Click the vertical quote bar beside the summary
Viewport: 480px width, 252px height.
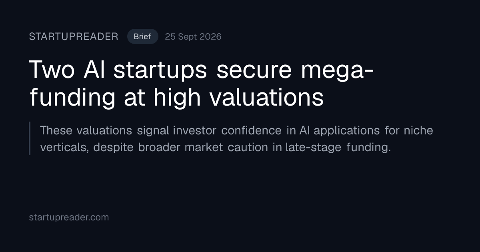(x=30, y=138)
